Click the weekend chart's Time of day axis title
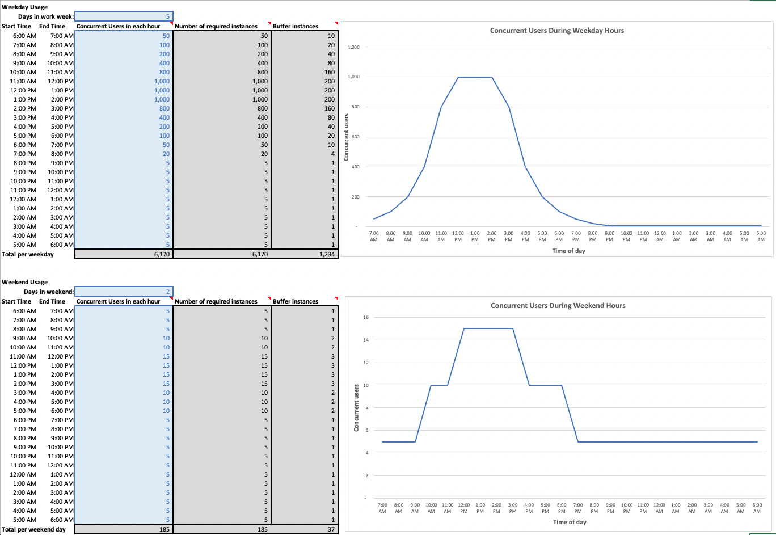 coord(570,522)
